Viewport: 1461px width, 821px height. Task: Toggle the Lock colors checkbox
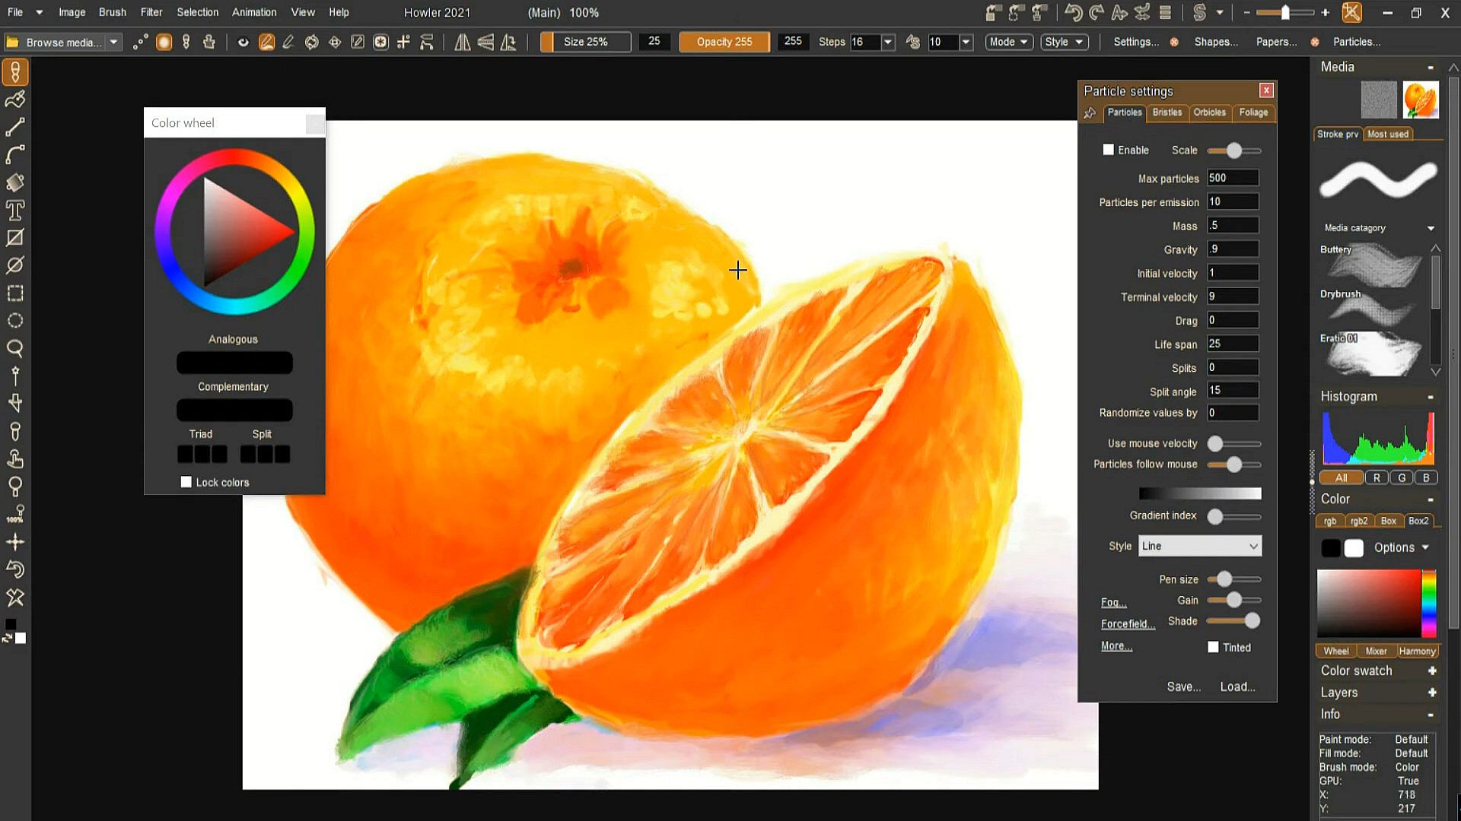point(186,482)
